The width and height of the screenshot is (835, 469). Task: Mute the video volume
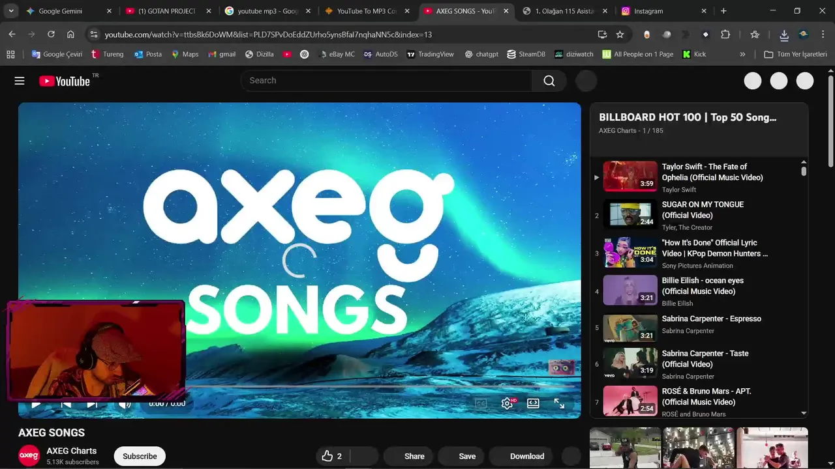[125, 404]
